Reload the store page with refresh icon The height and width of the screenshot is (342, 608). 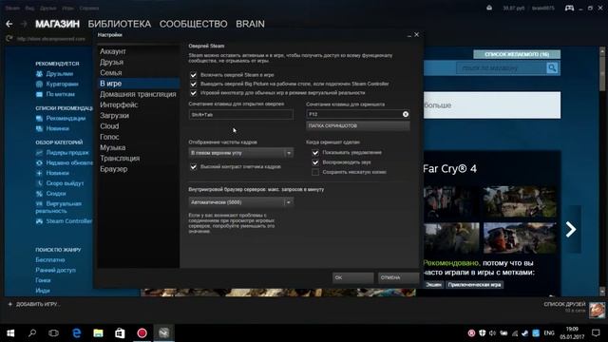(9, 38)
